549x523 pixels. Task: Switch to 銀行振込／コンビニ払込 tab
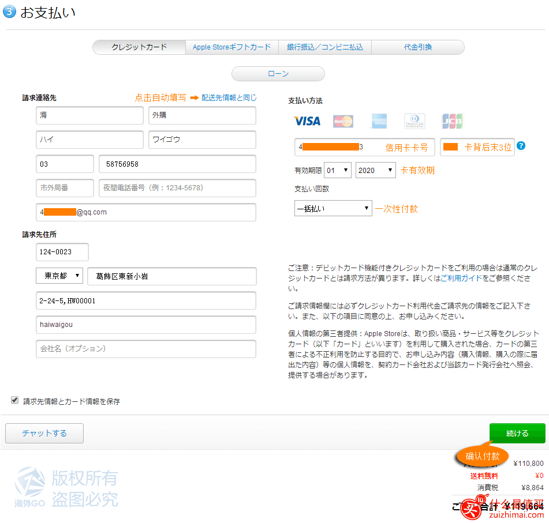pos(325,47)
